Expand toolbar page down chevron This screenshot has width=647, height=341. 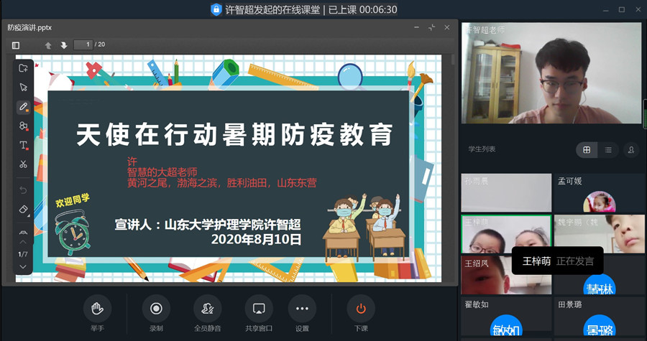23,266
